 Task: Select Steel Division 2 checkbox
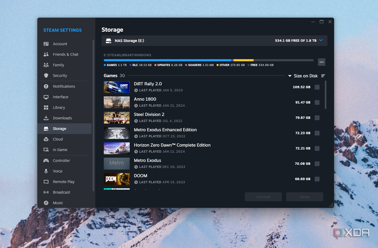click(317, 118)
